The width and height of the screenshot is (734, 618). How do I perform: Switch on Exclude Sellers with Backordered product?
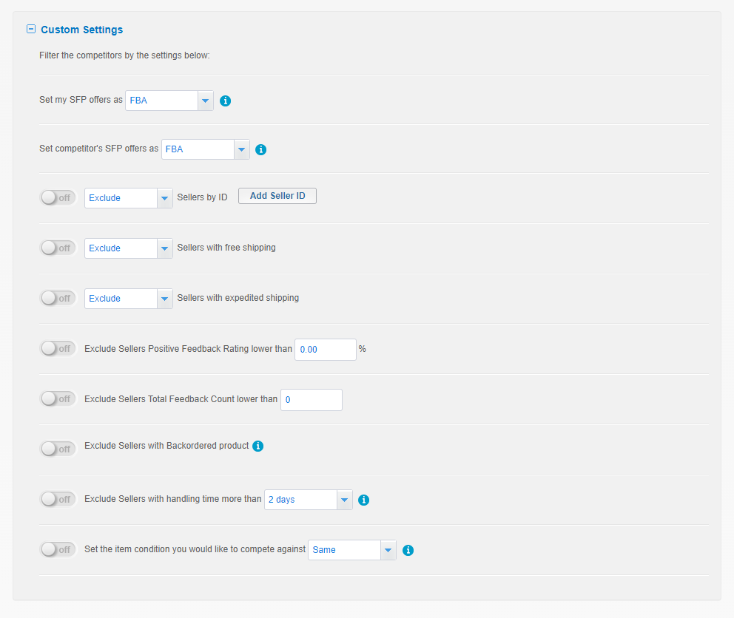[58, 449]
